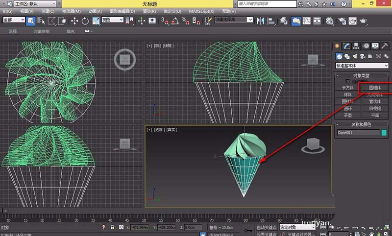392x236 pixels.
Task: Open the 帮助(H) menu
Action: click(x=229, y=11)
